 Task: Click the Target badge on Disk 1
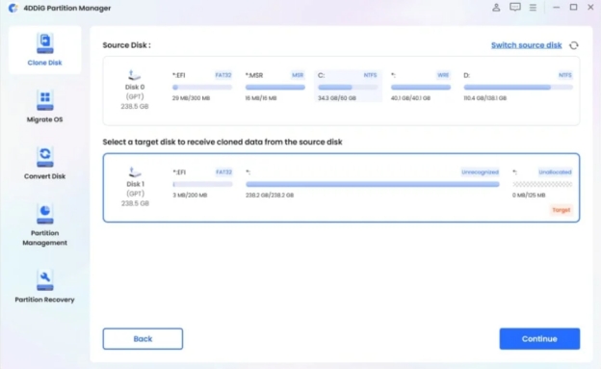[x=562, y=210]
